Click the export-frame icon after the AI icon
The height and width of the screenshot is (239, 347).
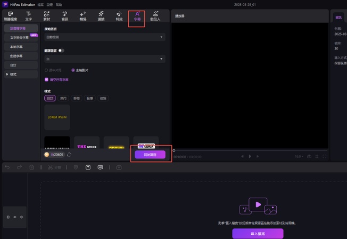pyautogui.click(x=119, y=167)
